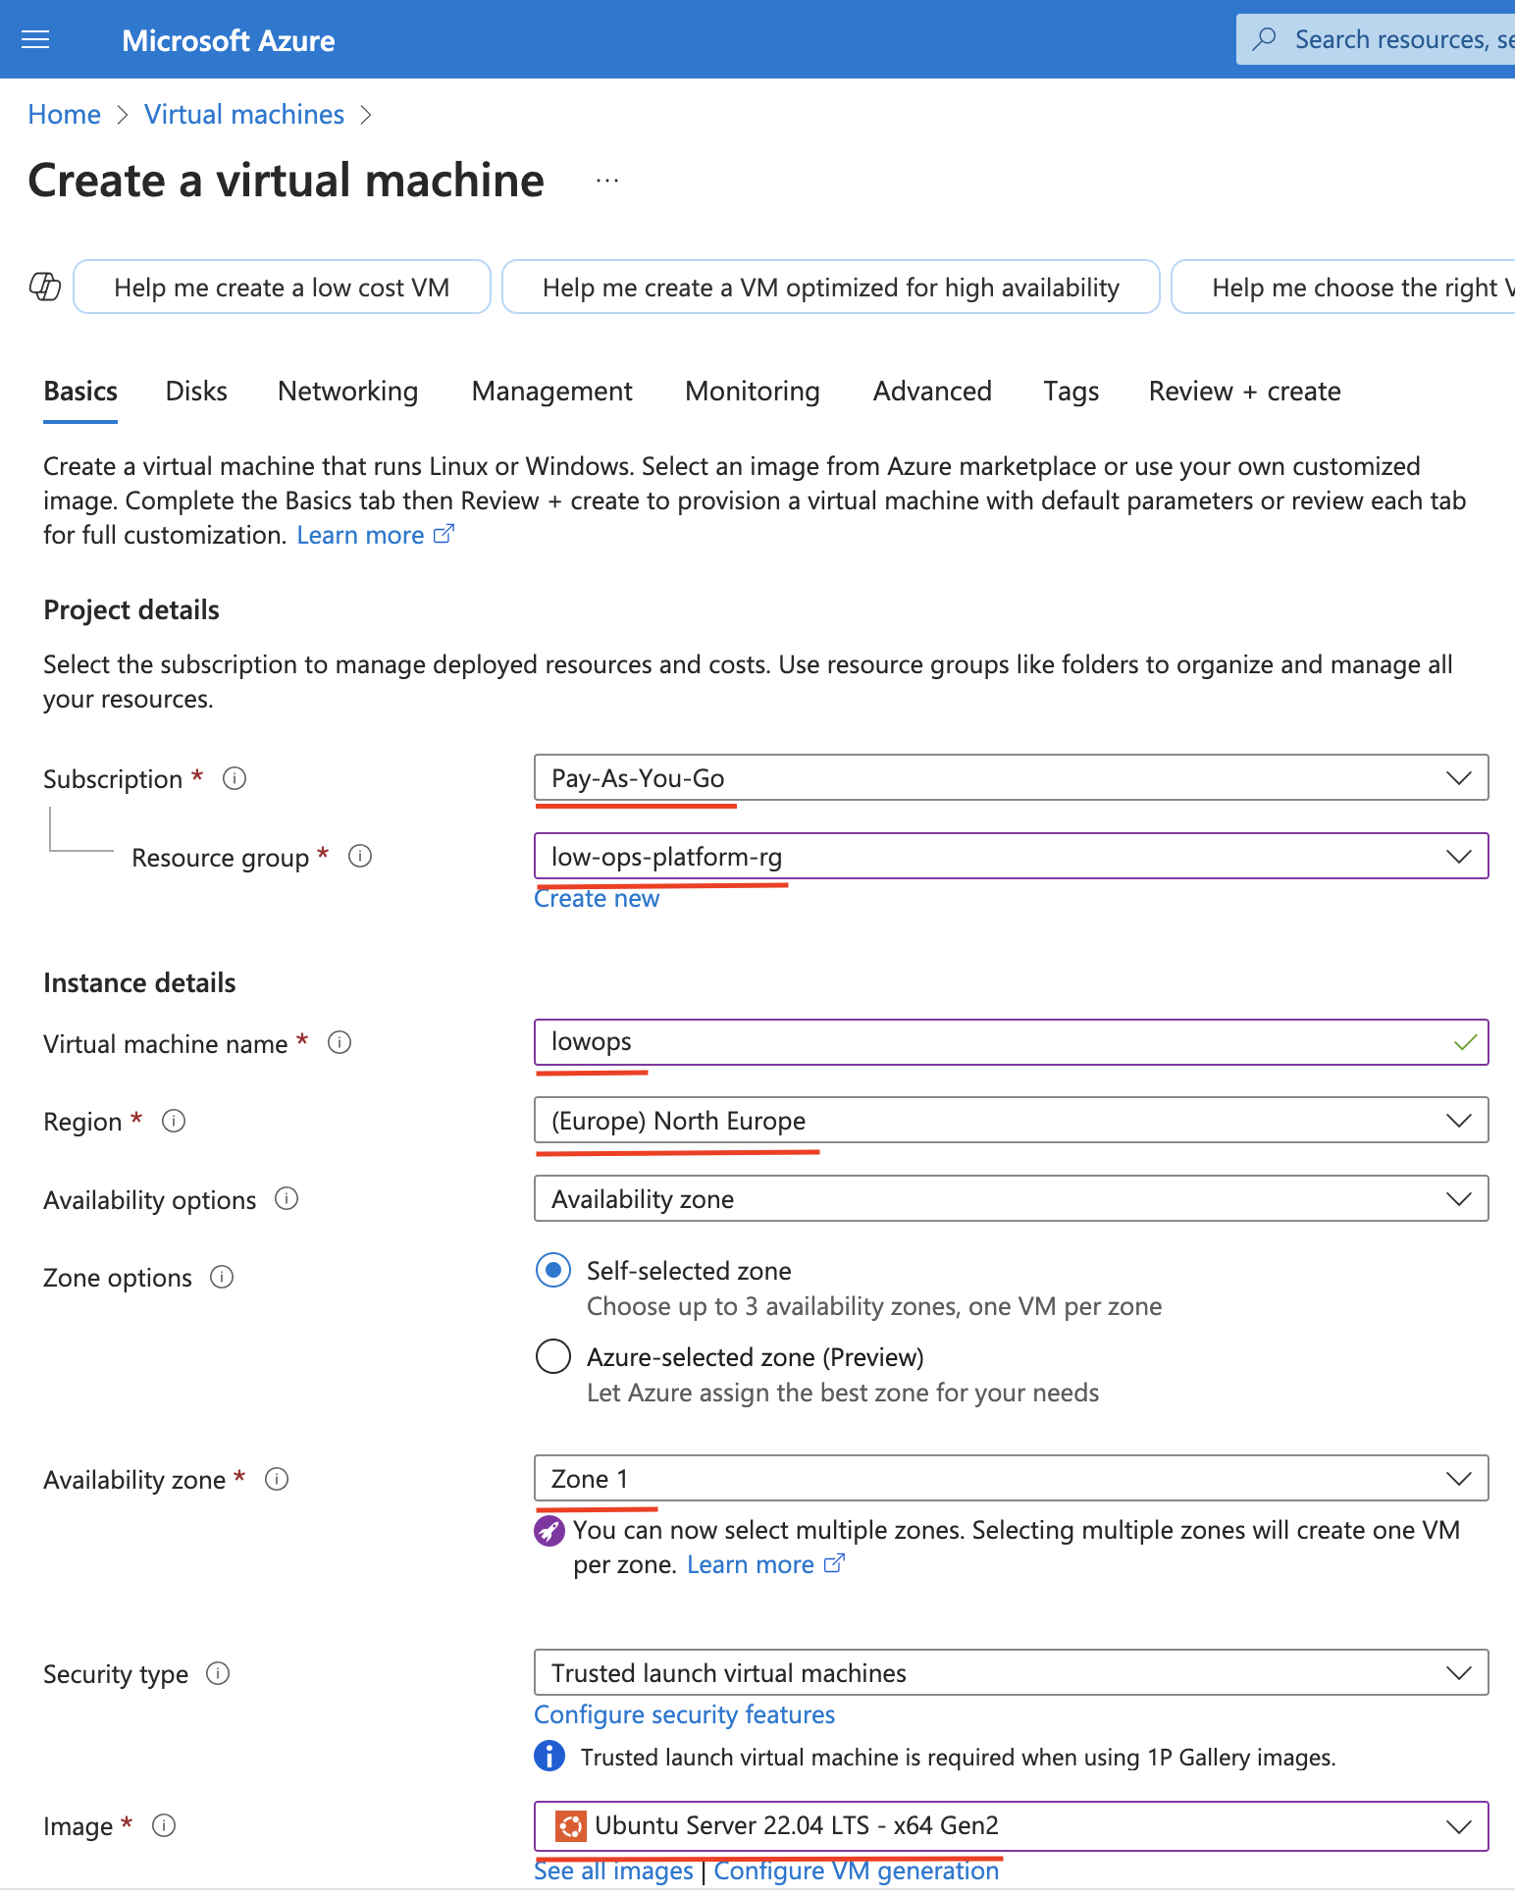Select Azure-selected zone (Preview) radio button
1515x1894 pixels.
pos(553,1356)
